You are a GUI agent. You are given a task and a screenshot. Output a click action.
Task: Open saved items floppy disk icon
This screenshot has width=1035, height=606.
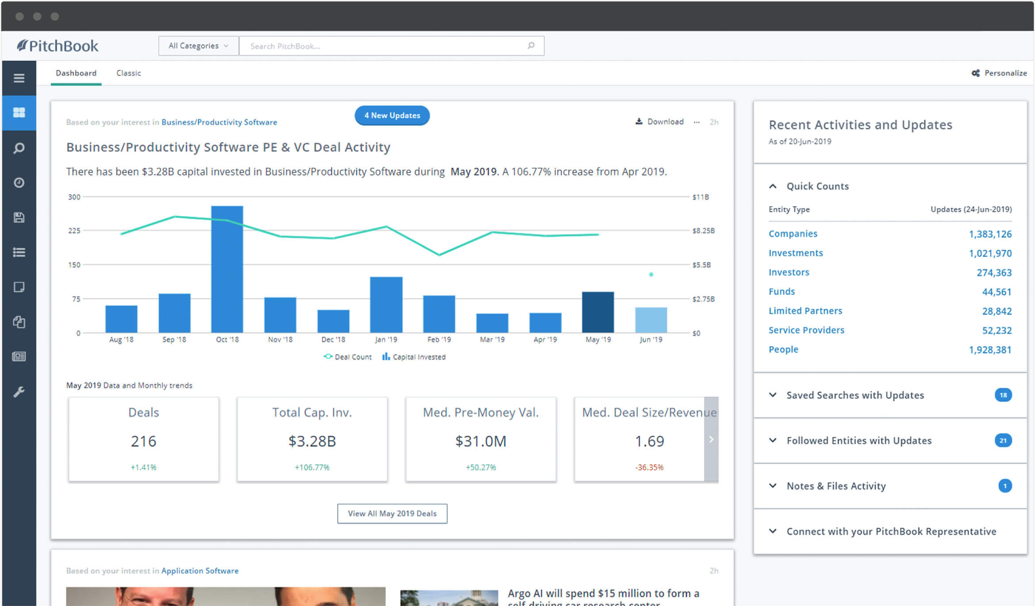[19, 217]
